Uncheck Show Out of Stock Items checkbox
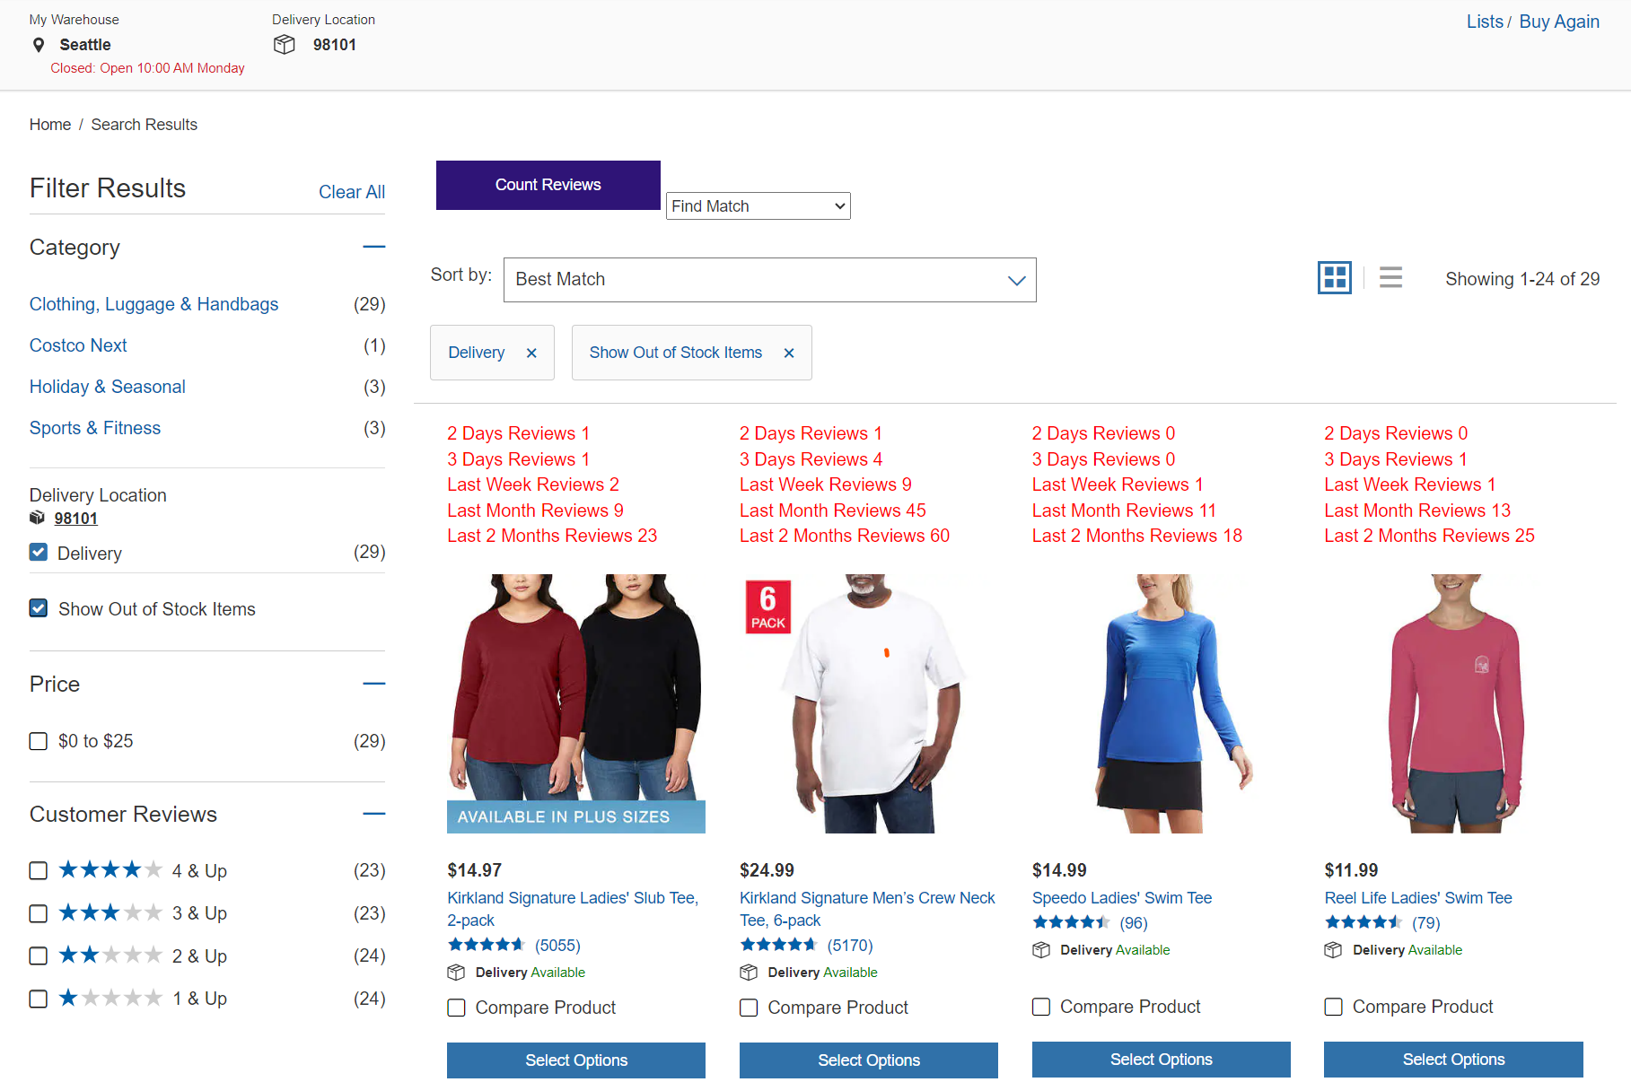 point(39,608)
